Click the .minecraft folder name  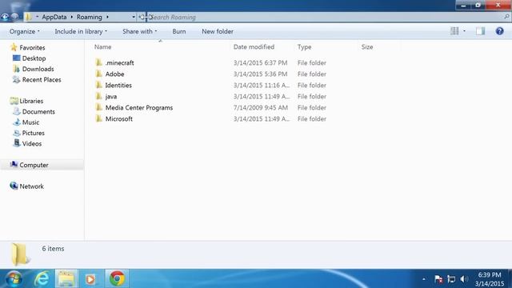(119, 62)
